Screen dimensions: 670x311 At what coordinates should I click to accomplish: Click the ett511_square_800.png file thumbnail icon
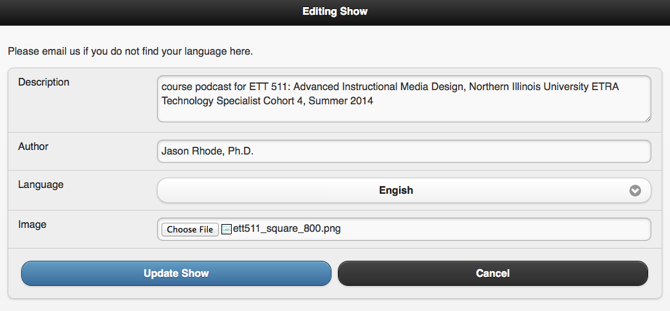click(x=227, y=229)
